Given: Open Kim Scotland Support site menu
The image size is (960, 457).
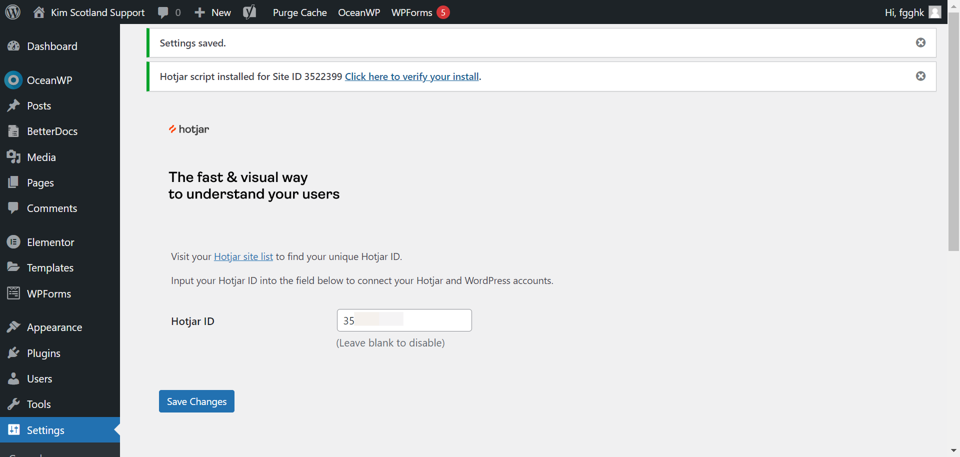Looking at the screenshot, I should tap(89, 12).
